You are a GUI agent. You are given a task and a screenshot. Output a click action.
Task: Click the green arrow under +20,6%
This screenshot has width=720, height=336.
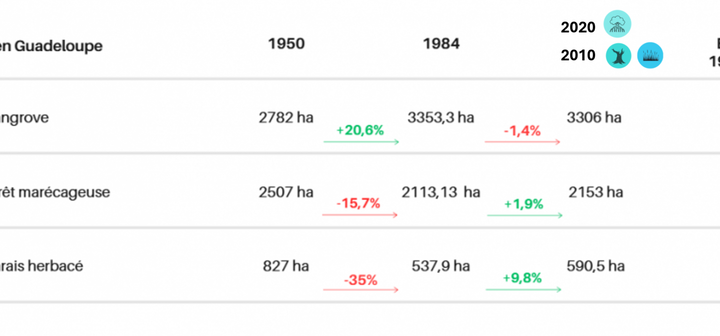point(361,142)
